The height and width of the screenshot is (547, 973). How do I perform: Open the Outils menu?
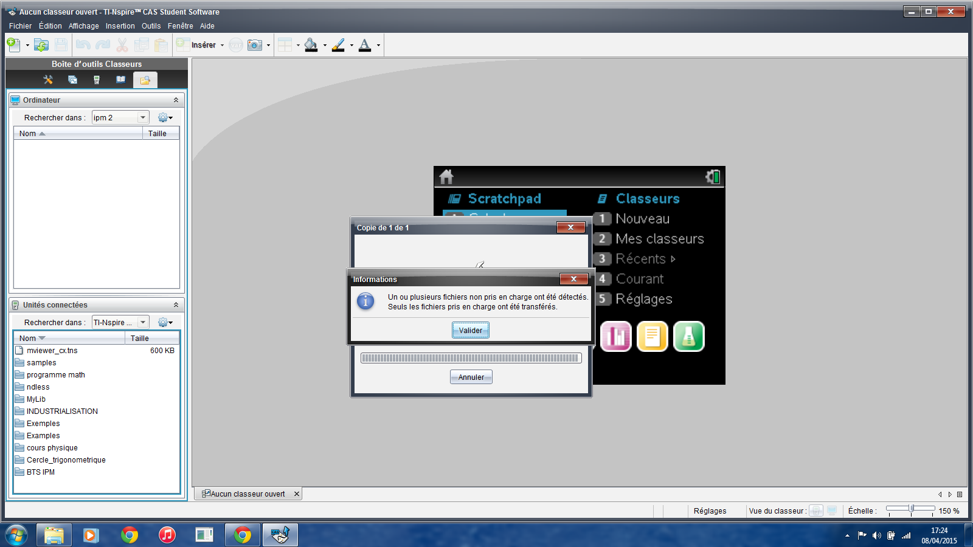[x=151, y=26]
